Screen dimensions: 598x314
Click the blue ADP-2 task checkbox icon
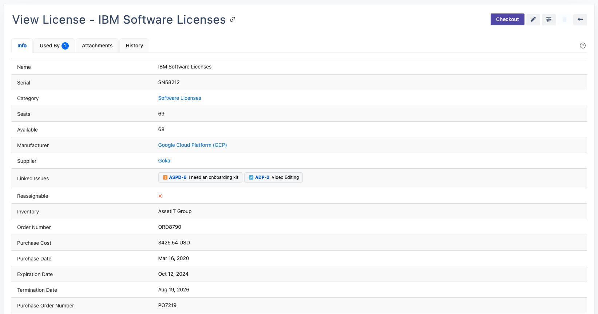pyautogui.click(x=251, y=177)
